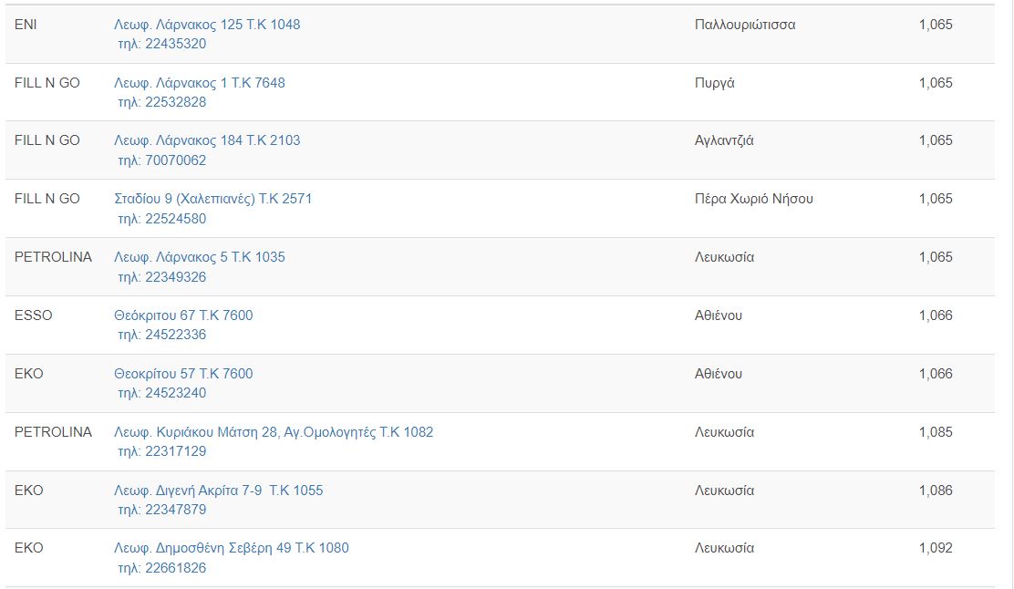1014x589 pixels.
Task: Select Λευκωσία in the Δημοσθένη Σεβέρη row
Action: click(x=724, y=548)
